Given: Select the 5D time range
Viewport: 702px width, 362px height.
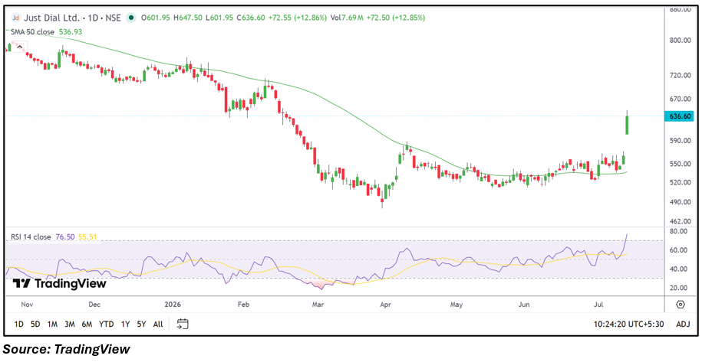Looking at the screenshot, I should [x=35, y=324].
